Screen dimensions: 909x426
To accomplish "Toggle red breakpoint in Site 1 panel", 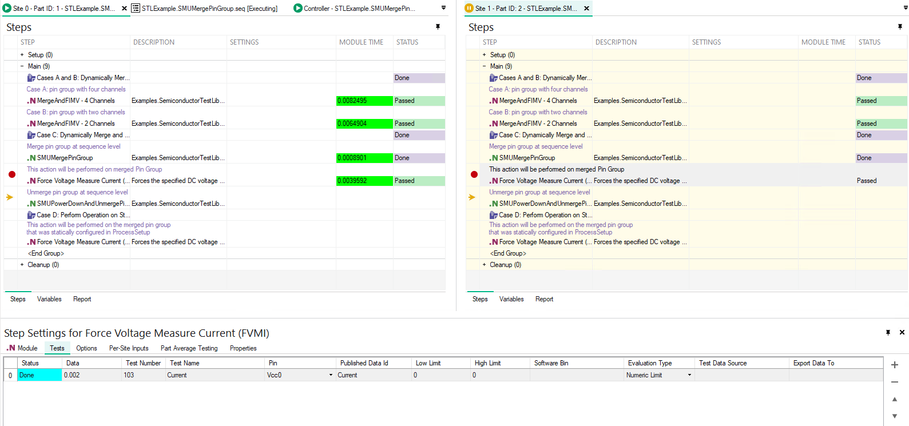I will click(474, 174).
